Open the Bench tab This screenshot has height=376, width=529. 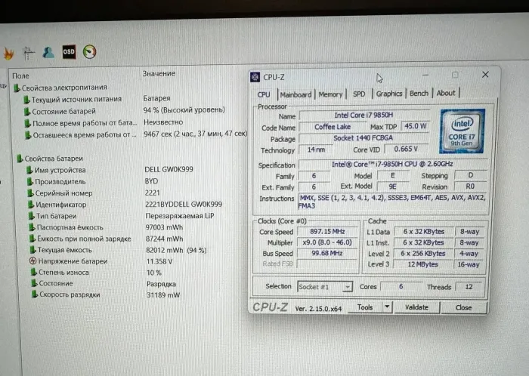click(x=419, y=94)
